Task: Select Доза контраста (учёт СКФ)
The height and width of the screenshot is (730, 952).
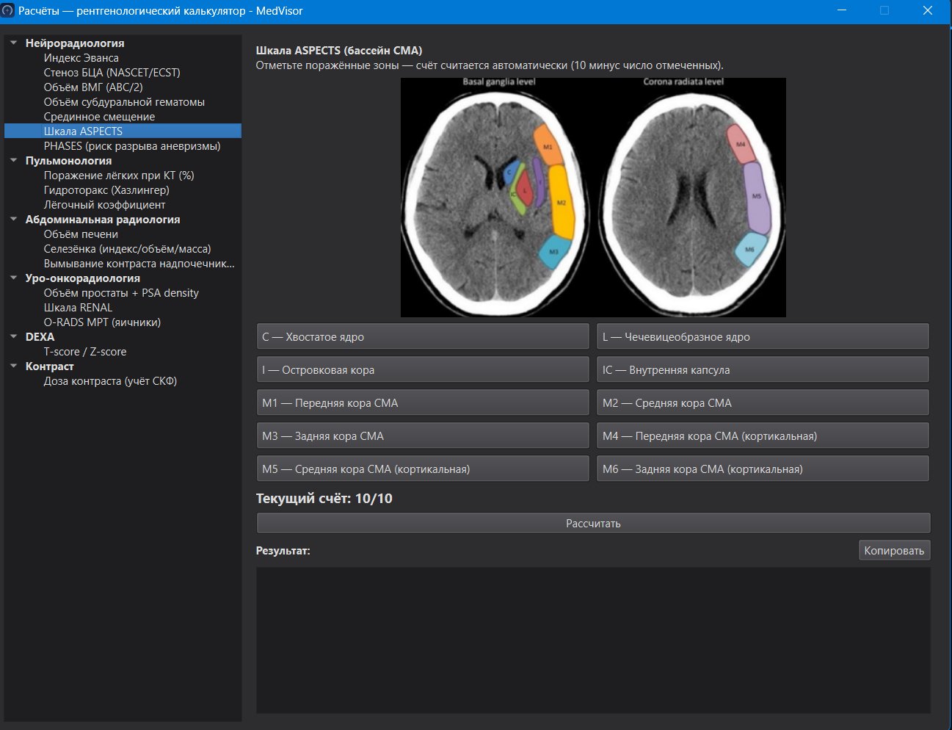Action: [110, 381]
